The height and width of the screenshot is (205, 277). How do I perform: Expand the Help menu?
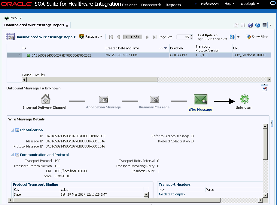230,4
